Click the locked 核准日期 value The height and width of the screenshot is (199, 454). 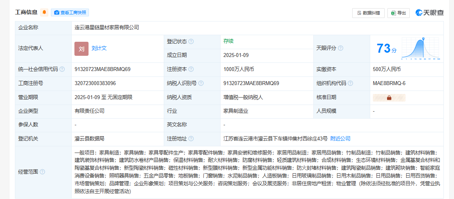coord(389,98)
